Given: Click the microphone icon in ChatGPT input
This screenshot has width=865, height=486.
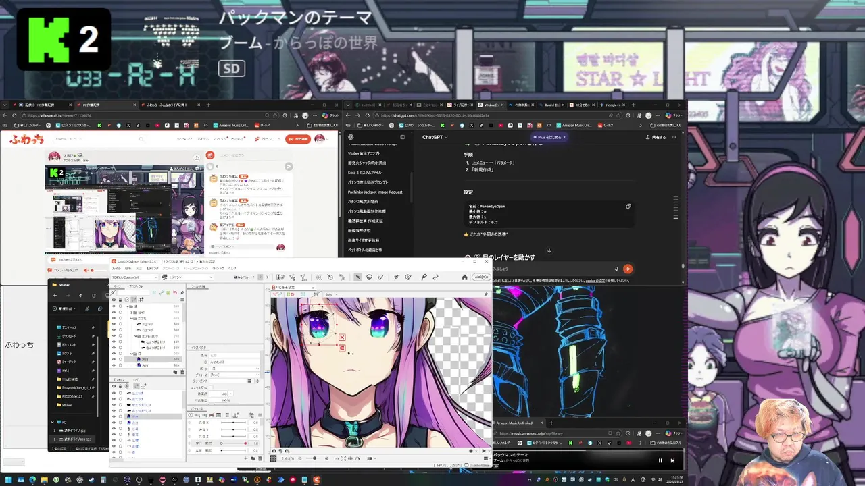Looking at the screenshot, I should (x=616, y=269).
